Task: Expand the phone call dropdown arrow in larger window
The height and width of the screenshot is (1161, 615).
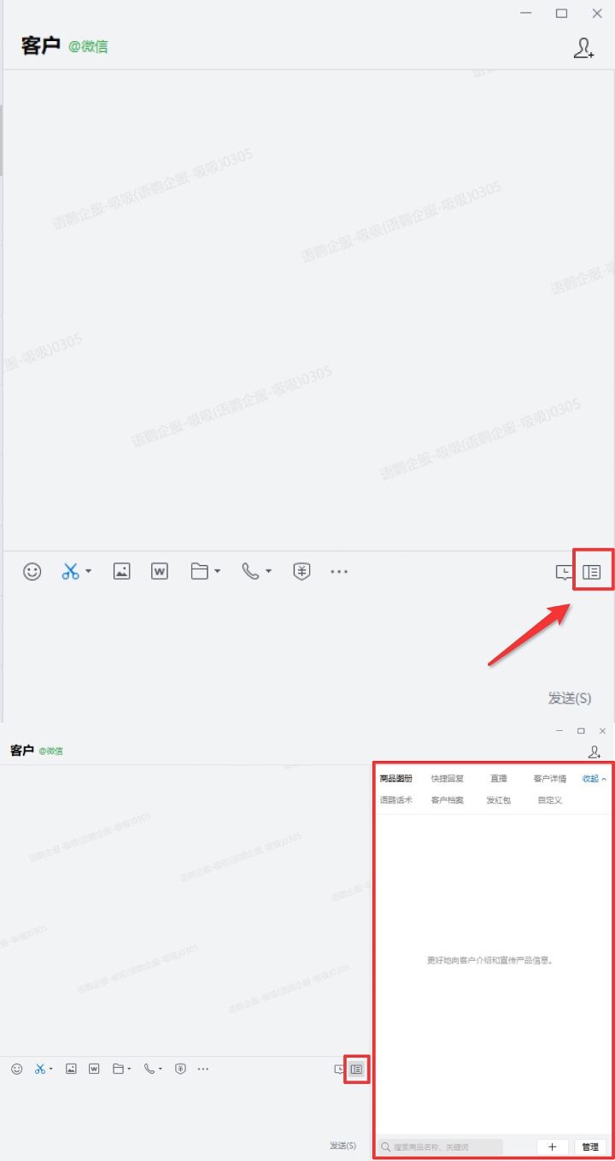Action: tap(268, 572)
